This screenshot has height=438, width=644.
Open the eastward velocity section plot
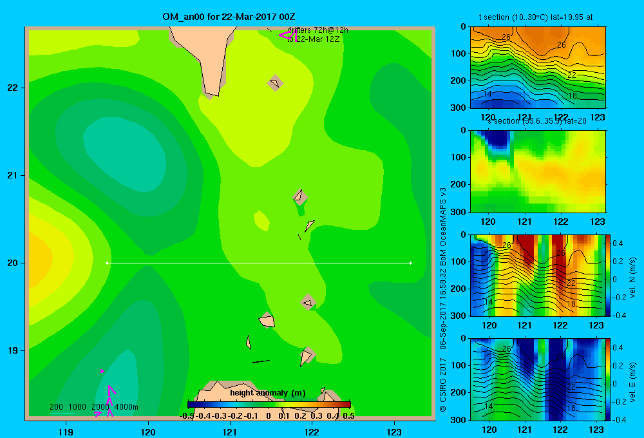click(x=538, y=379)
